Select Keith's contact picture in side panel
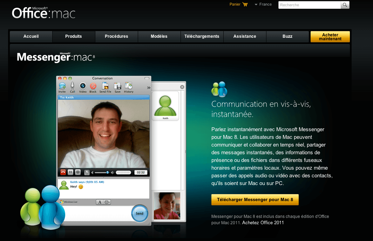Screen dimensions: 373x241 165,106
